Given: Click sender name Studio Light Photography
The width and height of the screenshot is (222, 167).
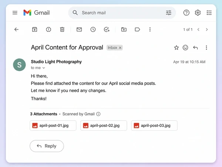Looking at the screenshot, I should point(56,62).
